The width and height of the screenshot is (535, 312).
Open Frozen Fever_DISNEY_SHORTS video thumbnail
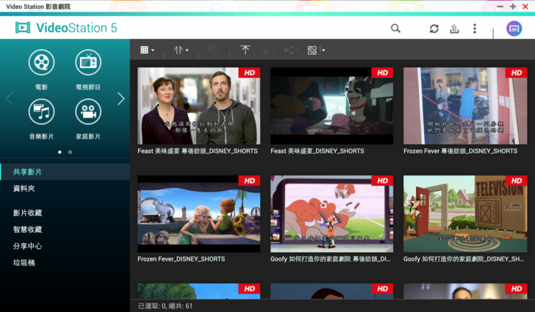click(x=199, y=214)
